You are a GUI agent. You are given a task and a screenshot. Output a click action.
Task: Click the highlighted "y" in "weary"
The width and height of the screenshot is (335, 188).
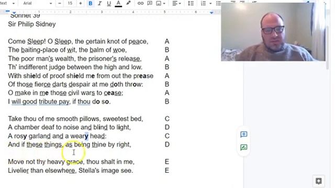(x=86, y=136)
